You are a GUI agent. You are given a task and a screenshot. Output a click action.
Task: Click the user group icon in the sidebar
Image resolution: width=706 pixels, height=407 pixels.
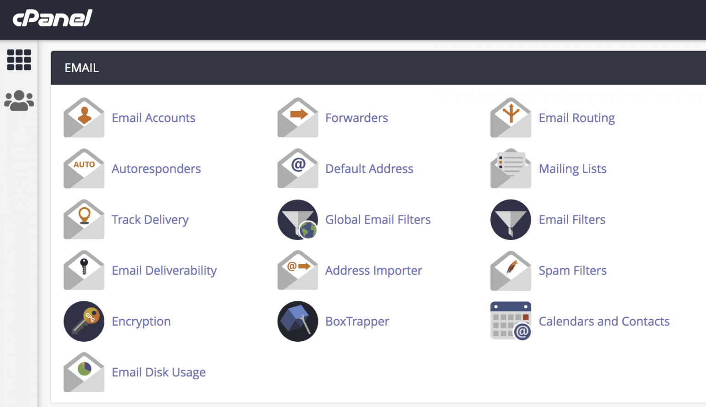click(18, 99)
